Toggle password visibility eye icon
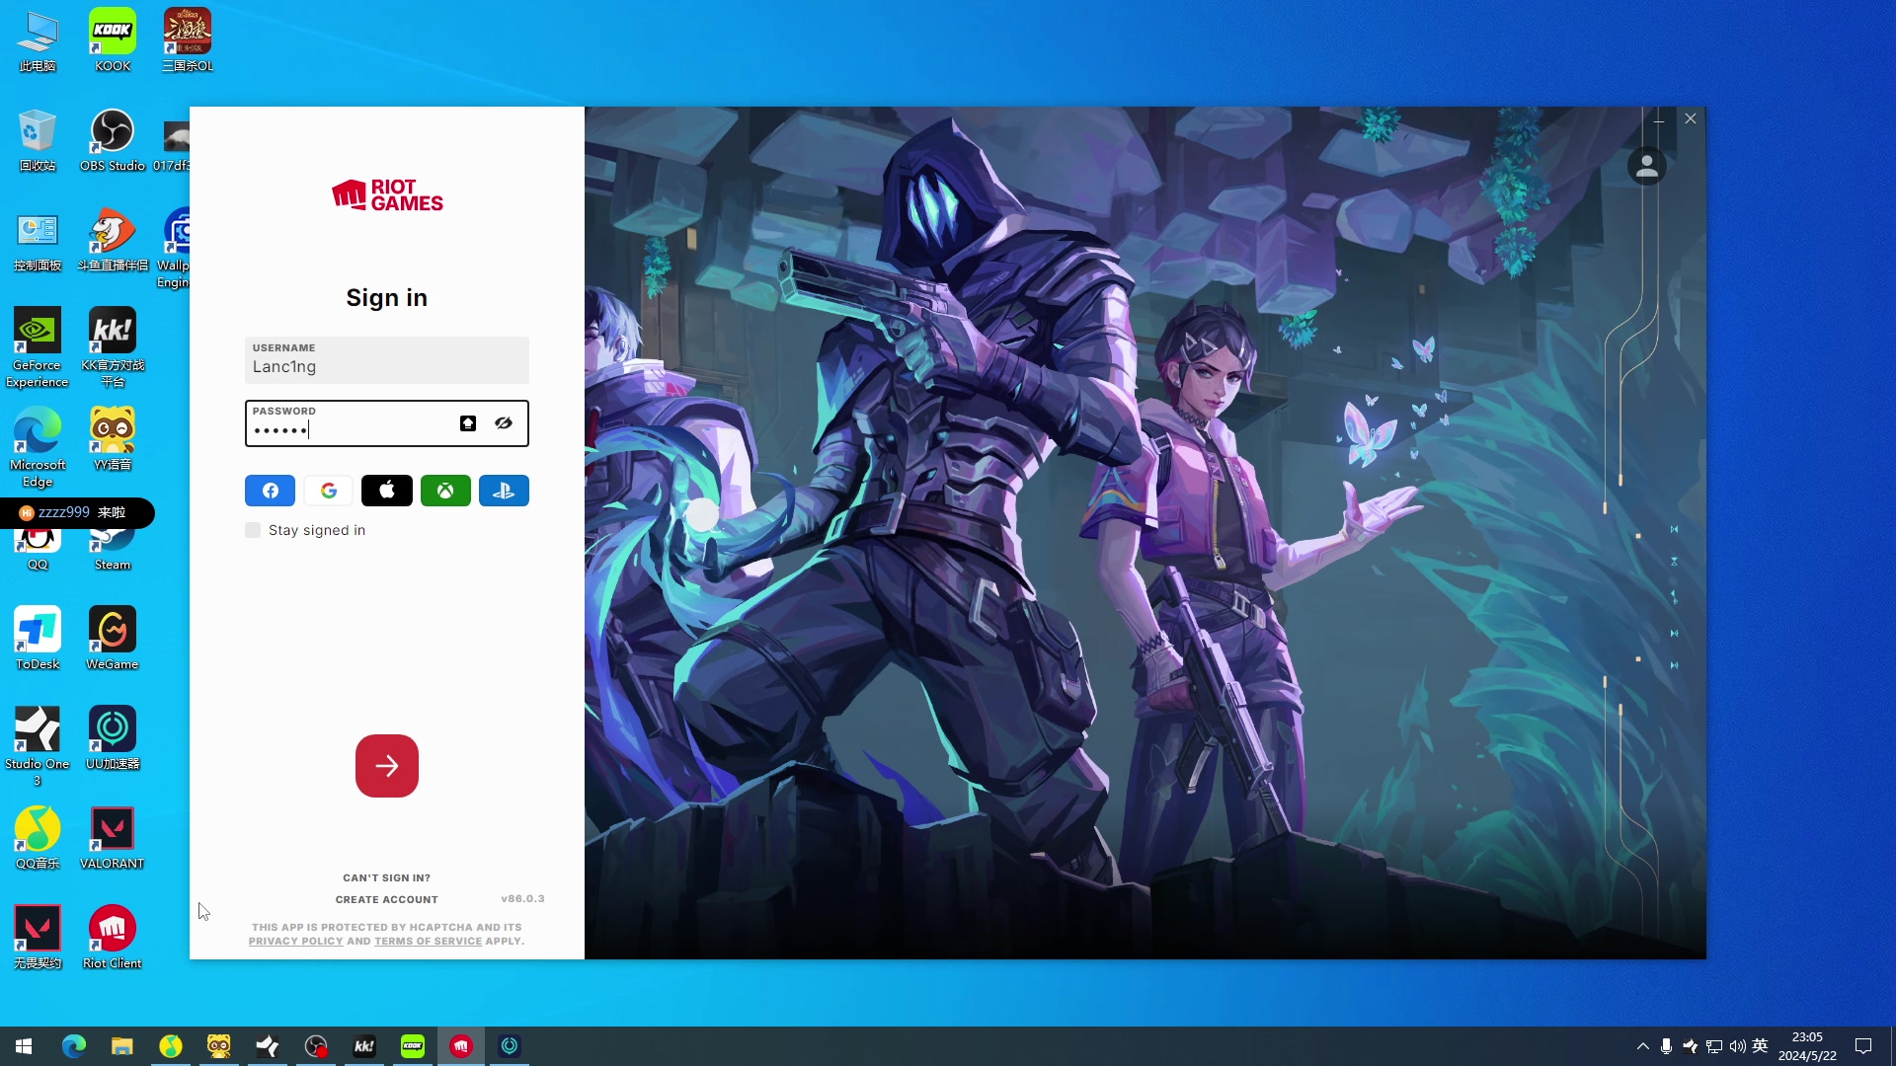The image size is (1896, 1066). tap(504, 423)
